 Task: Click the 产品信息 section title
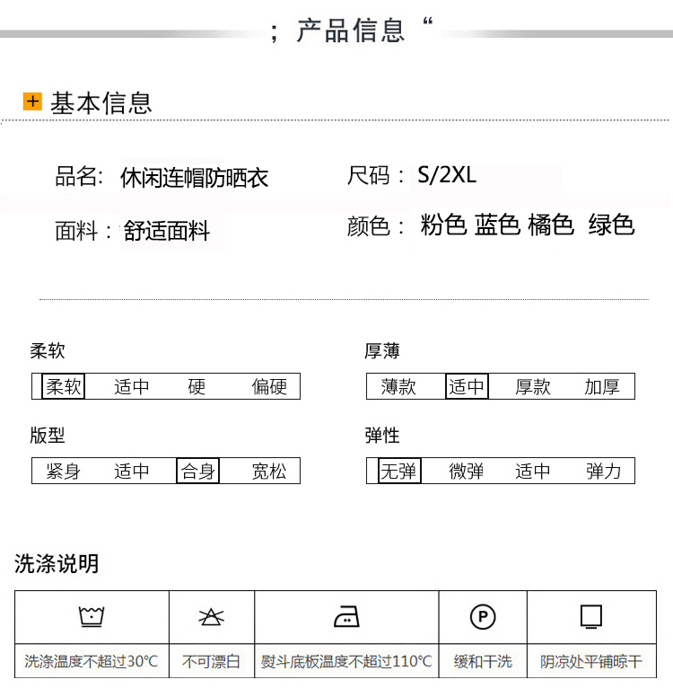(x=351, y=31)
